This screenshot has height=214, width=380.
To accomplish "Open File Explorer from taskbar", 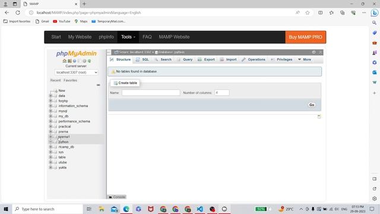I will click(x=102, y=209).
